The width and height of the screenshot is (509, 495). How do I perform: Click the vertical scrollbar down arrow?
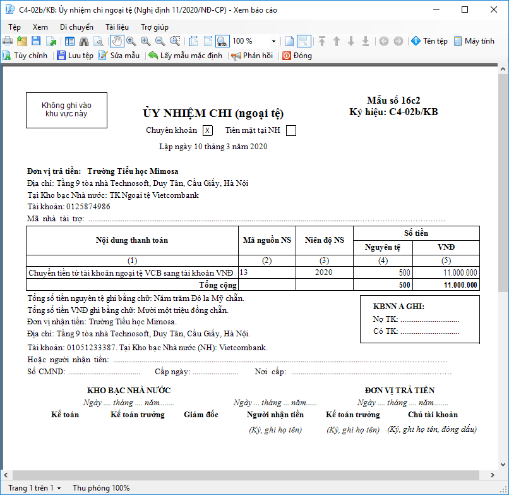point(503,465)
